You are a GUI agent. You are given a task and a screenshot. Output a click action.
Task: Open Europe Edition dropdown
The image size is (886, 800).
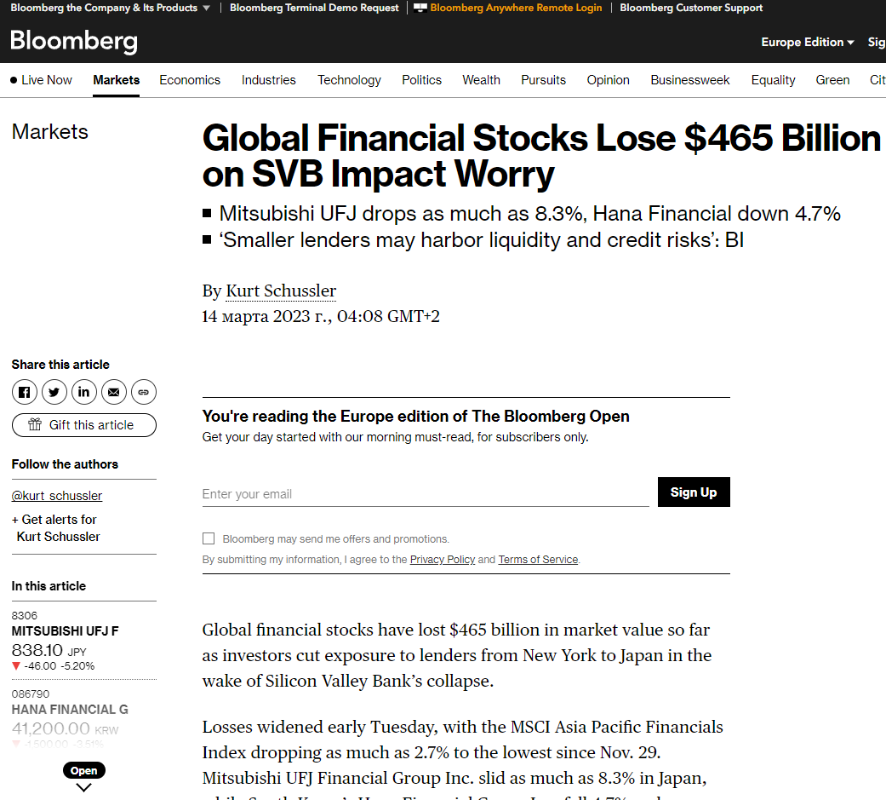807,42
